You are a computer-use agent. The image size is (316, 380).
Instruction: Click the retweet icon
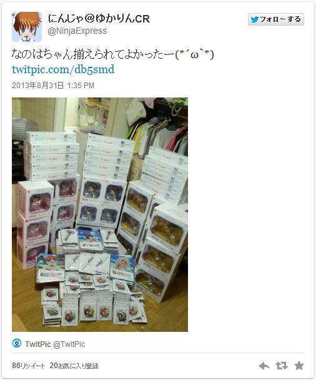282,366
